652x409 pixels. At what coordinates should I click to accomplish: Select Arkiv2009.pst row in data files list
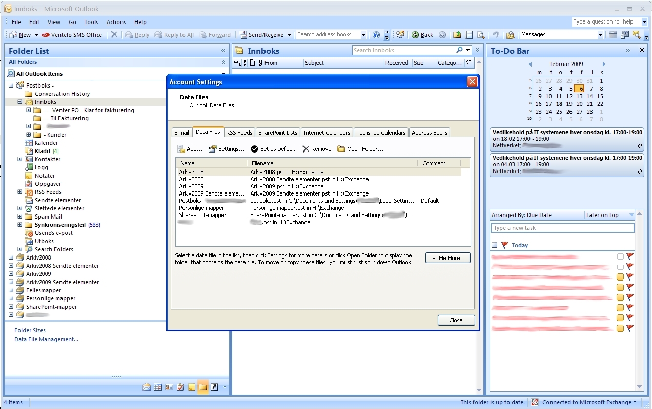319,186
